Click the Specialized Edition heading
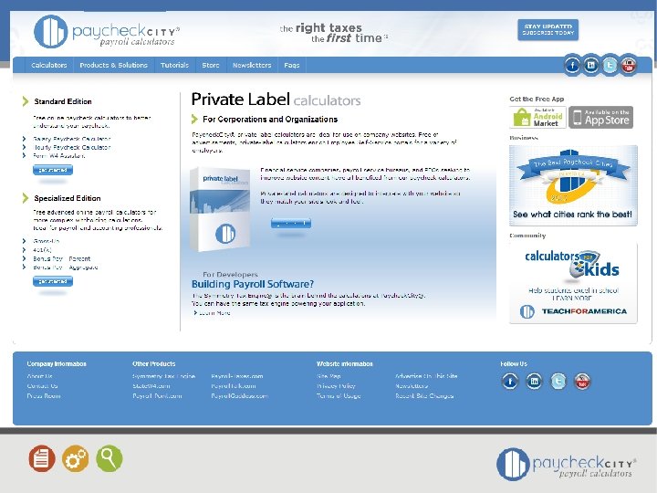 (68, 198)
